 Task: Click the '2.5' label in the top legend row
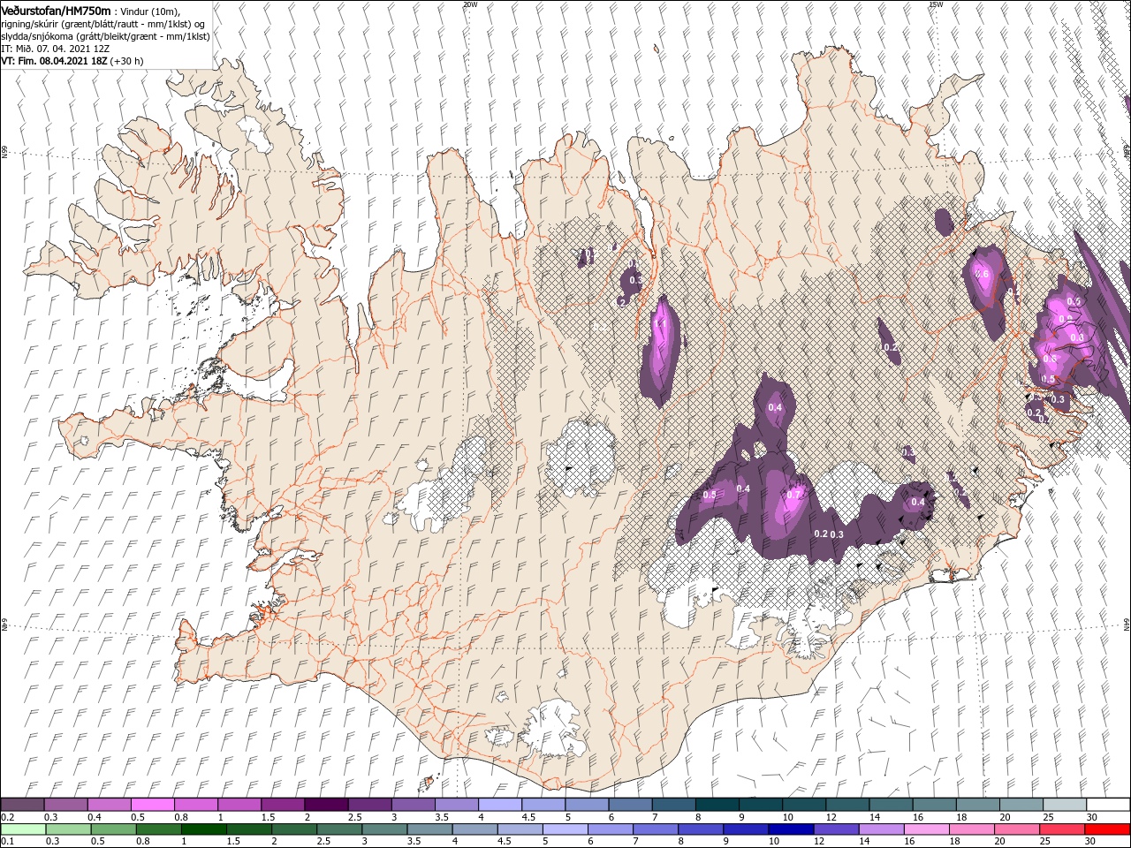354,818
